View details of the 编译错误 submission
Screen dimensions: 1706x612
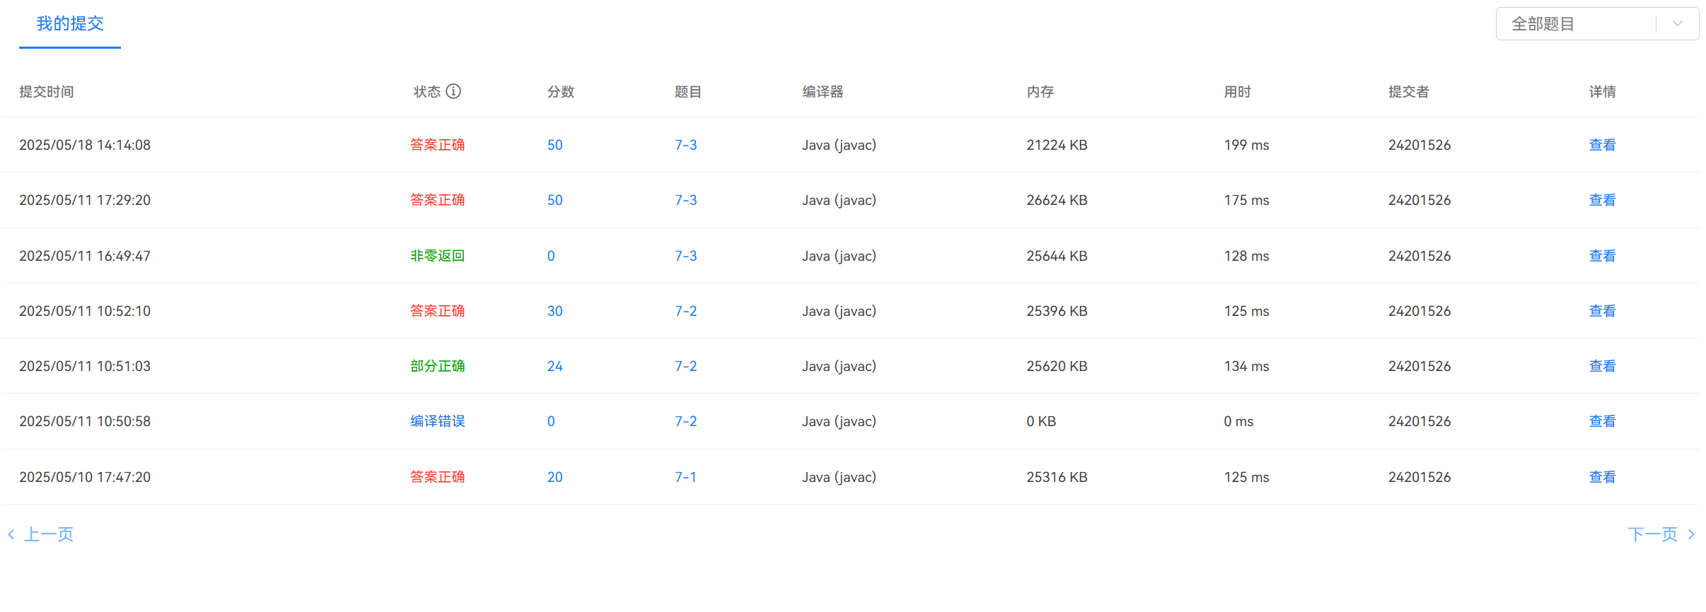1602,421
